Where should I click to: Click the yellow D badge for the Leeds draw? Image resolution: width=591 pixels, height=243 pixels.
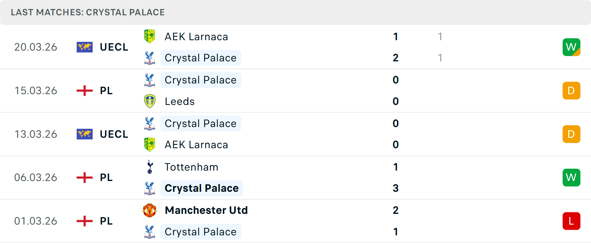pos(571,91)
